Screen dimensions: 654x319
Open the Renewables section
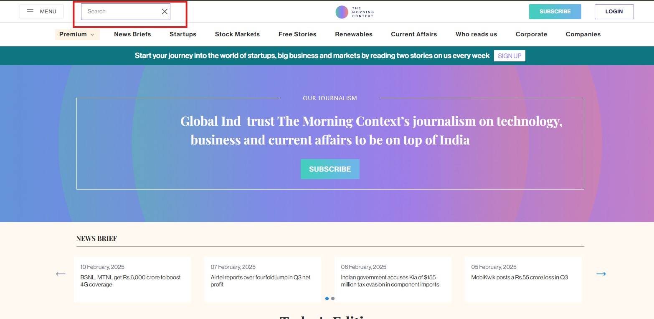coord(353,34)
